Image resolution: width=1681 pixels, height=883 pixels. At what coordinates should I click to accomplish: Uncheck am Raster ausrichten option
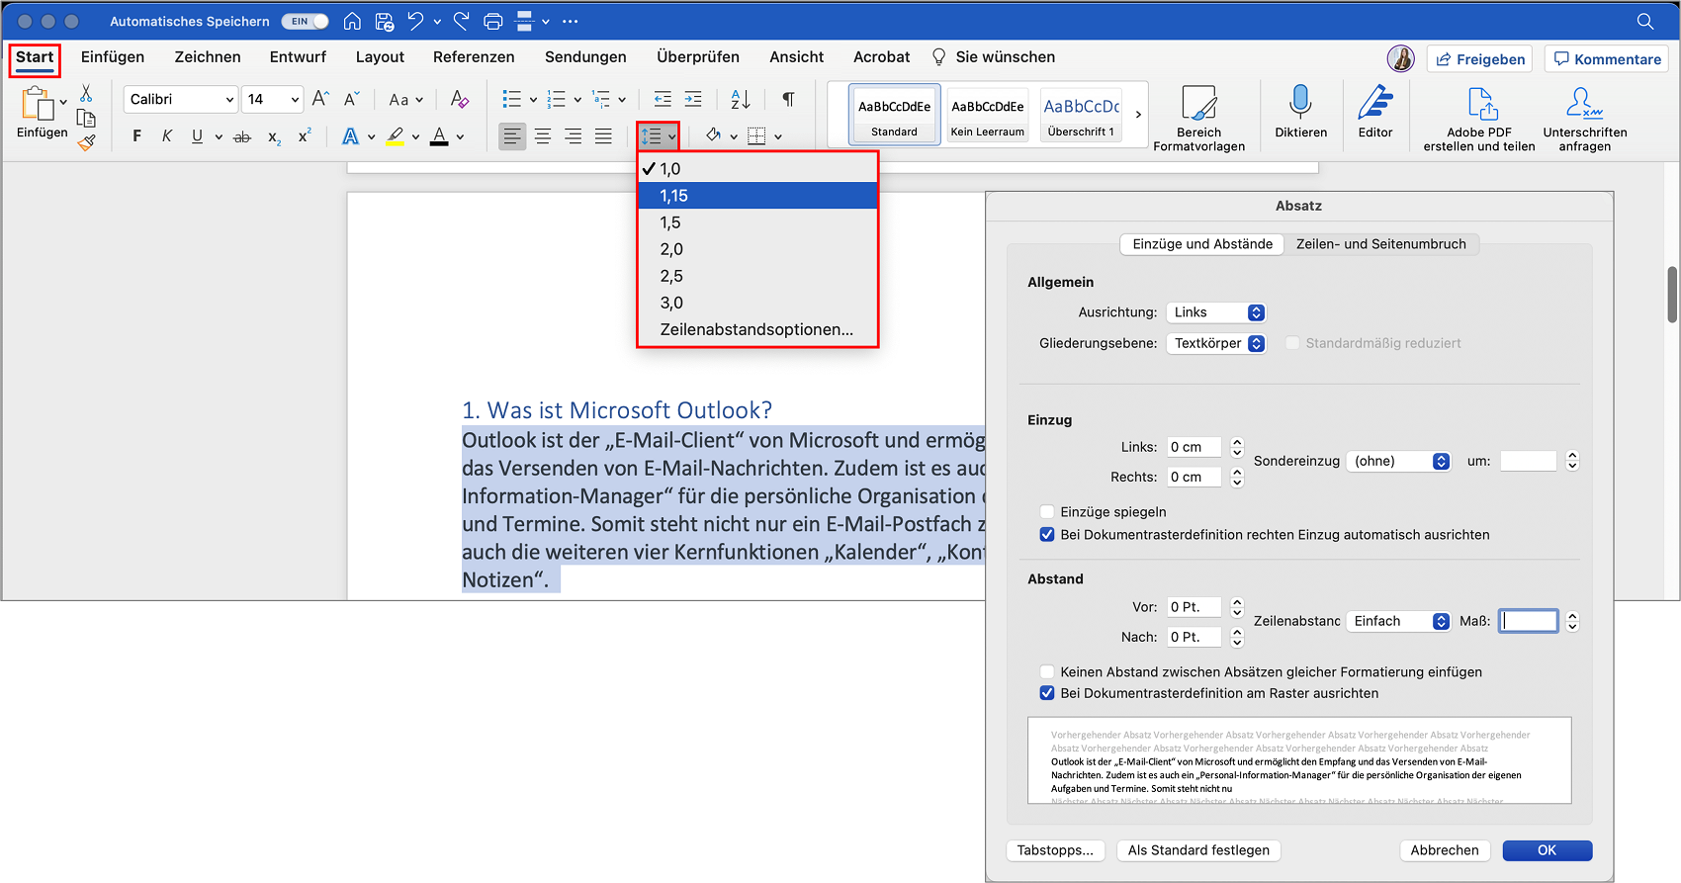point(1047,693)
